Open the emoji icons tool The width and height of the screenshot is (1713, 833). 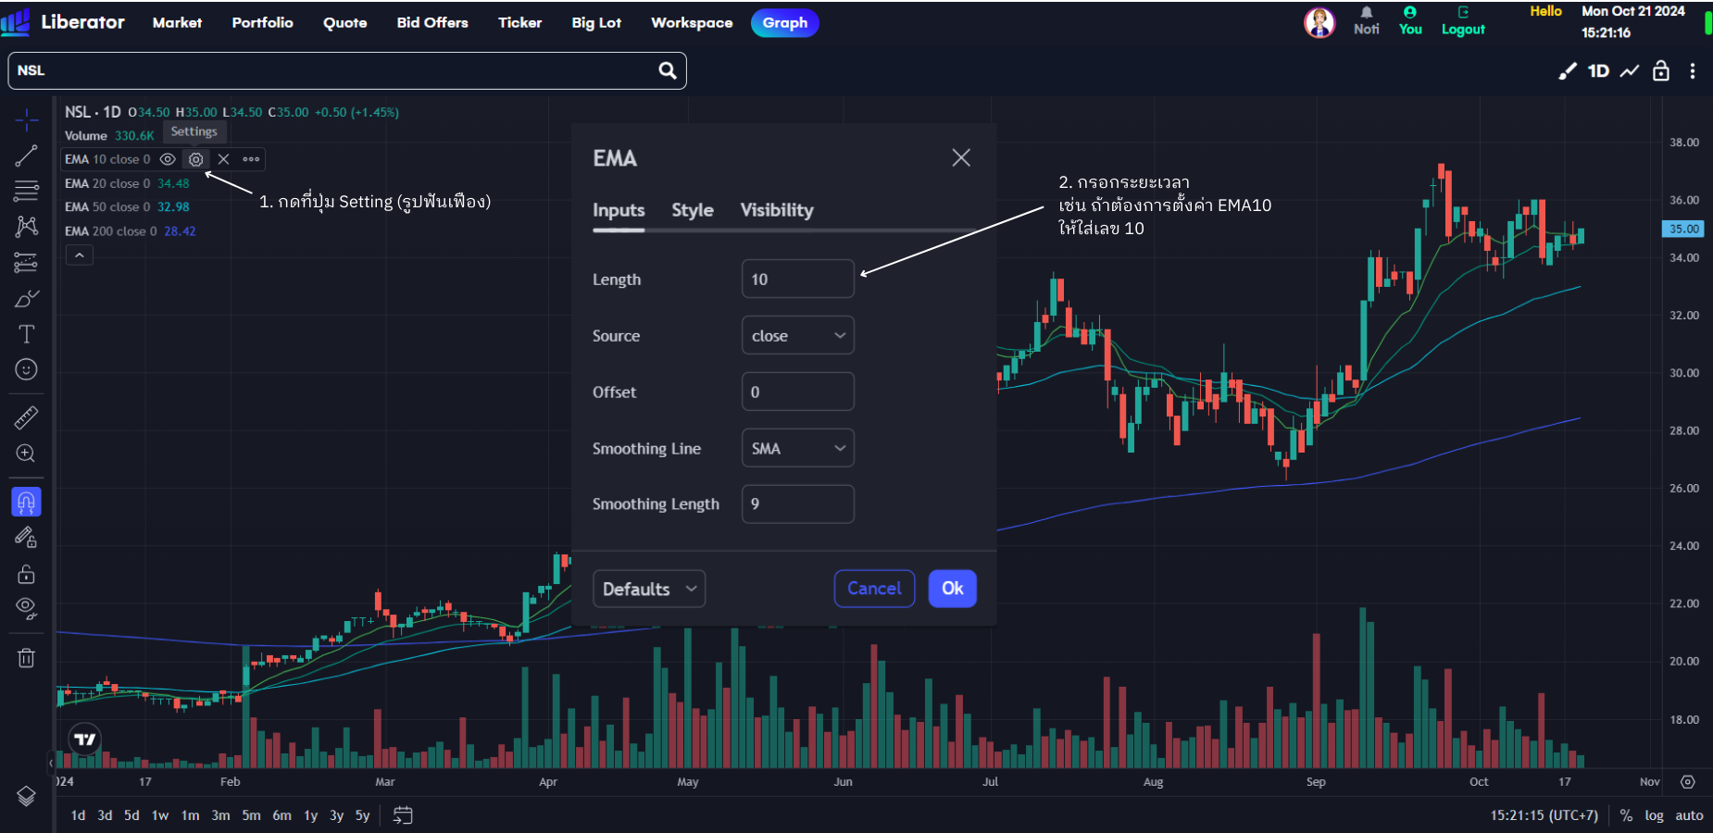pos(26,369)
